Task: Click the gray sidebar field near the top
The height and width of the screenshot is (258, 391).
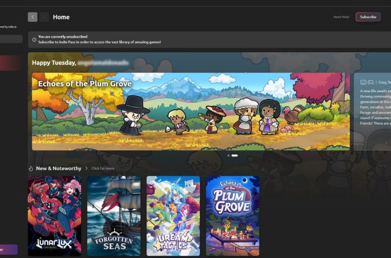Action: (11, 39)
